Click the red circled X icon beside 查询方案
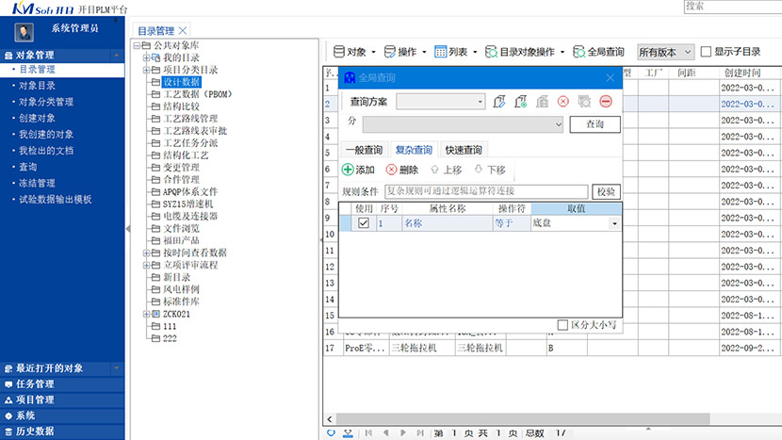This screenshot has width=782, height=440. pyautogui.click(x=562, y=102)
